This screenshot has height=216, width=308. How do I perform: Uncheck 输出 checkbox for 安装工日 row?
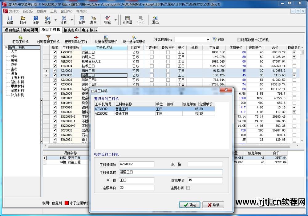[55, 52]
